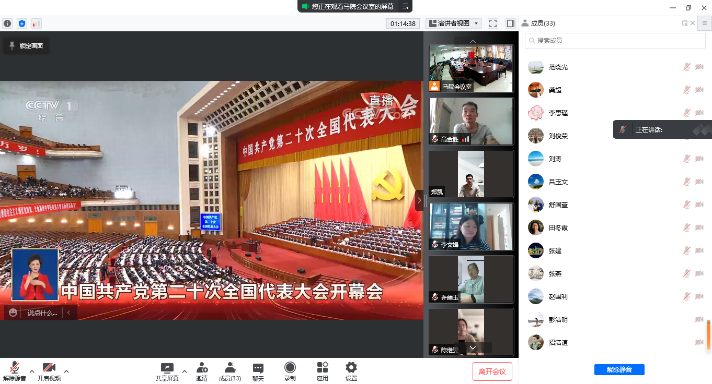The image size is (712, 384).
Task: Enter full screen mode icon
Action: click(x=492, y=23)
